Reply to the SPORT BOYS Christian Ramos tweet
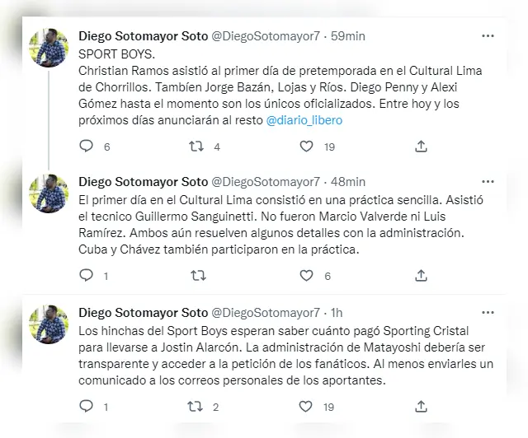The width and height of the screenshot is (528, 438). coord(86,146)
